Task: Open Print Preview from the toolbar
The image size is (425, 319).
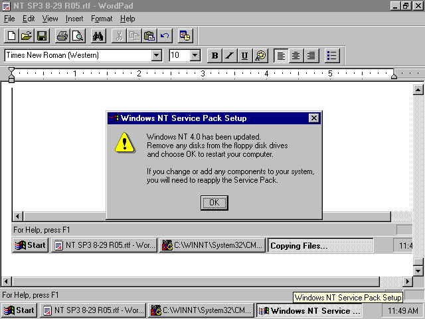Action: tap(77, 36)
